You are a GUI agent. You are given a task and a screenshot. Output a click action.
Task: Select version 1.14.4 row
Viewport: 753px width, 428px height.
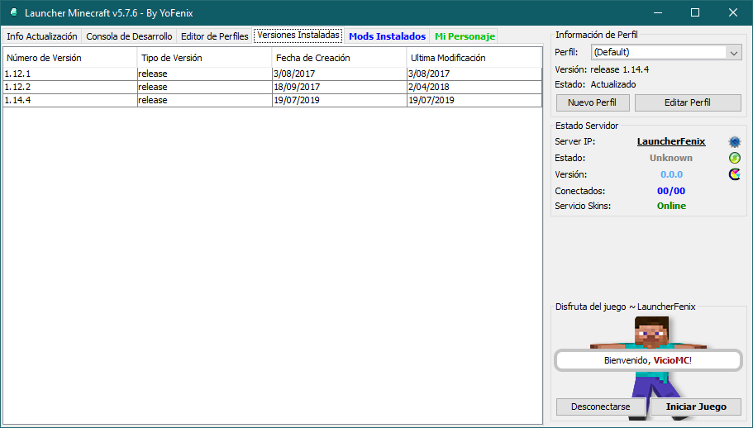click(272, 100)
